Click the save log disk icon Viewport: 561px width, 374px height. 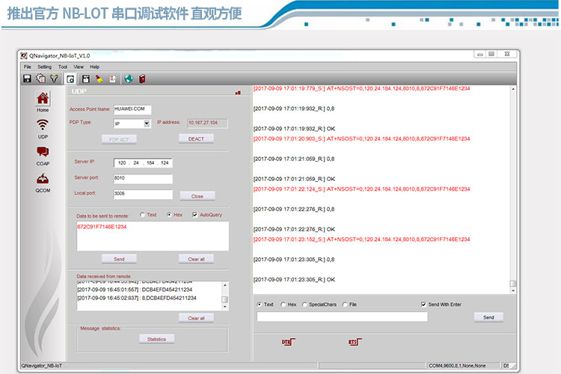[85, 79]
